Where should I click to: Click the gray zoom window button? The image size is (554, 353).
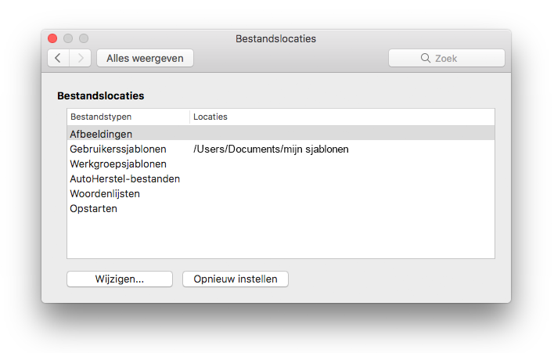[x=84, y=38]
